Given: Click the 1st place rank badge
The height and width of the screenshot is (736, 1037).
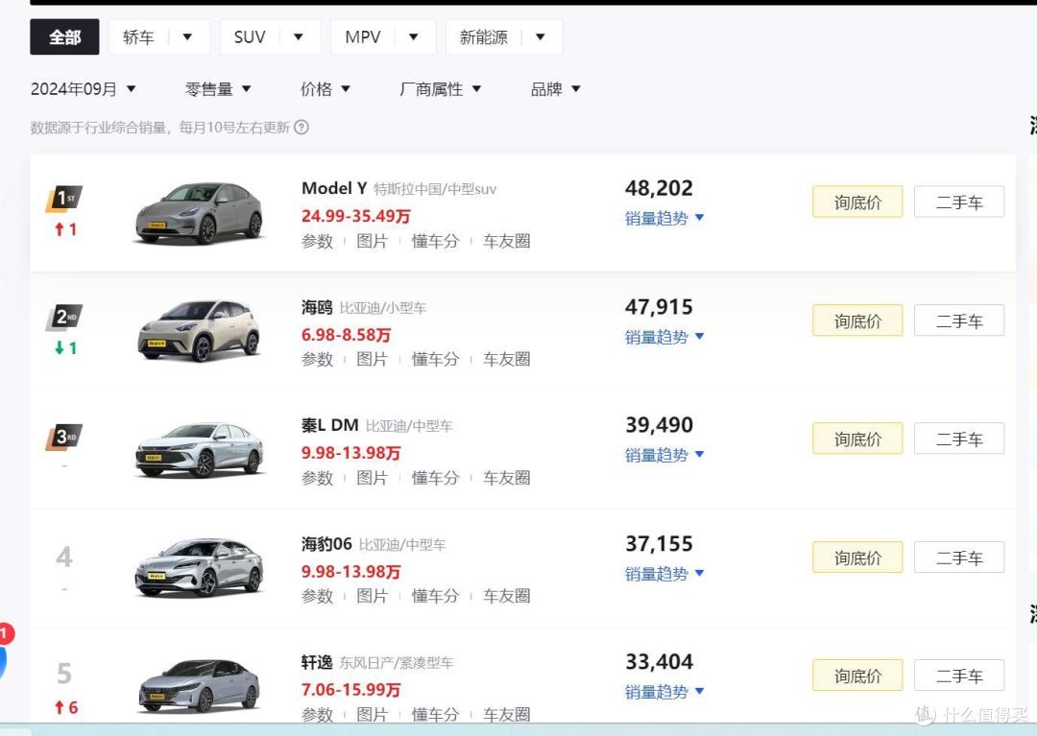Looking at the screenshot, I should click(64, 199).
